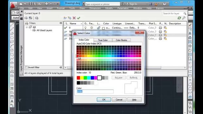Open the Quick Access toolbar dropdown arrow

(58, 4)
